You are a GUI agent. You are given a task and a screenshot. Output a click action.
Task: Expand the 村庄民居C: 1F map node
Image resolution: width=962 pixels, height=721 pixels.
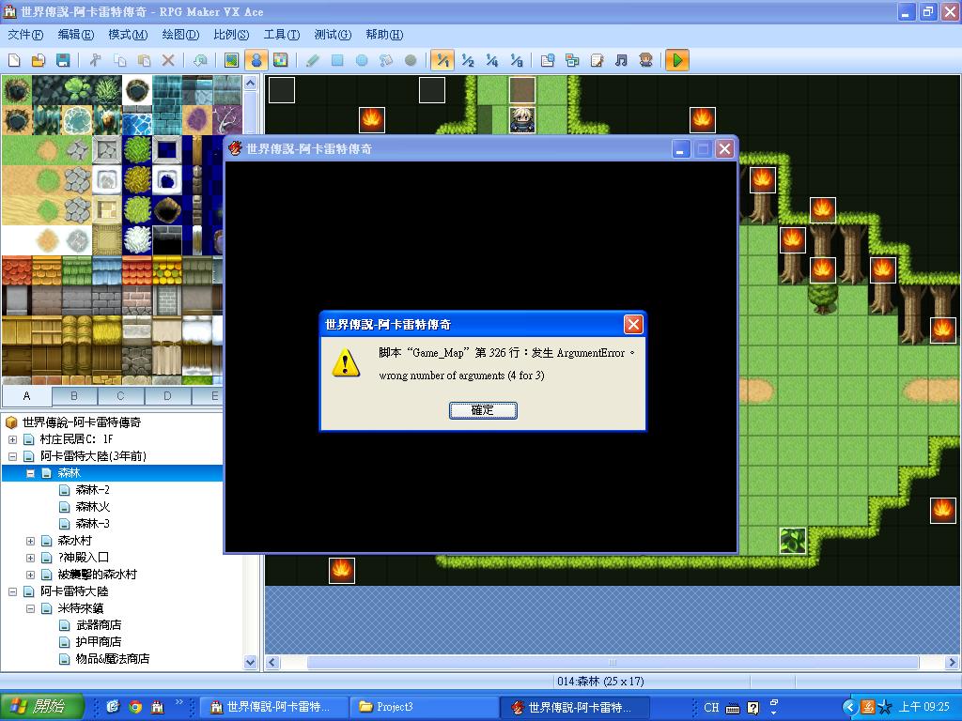[12, 439]
